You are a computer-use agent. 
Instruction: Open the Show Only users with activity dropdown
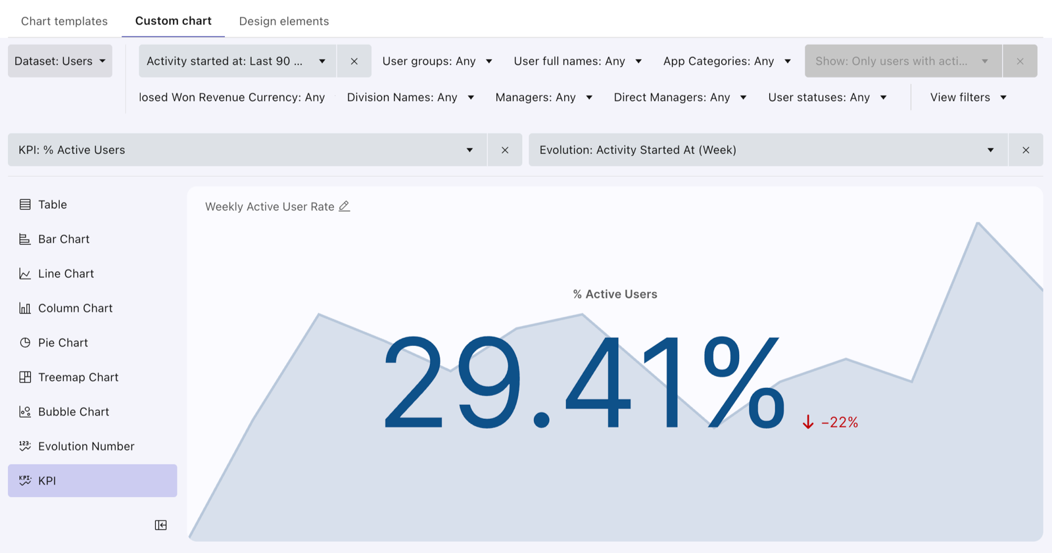coord(903,61)
